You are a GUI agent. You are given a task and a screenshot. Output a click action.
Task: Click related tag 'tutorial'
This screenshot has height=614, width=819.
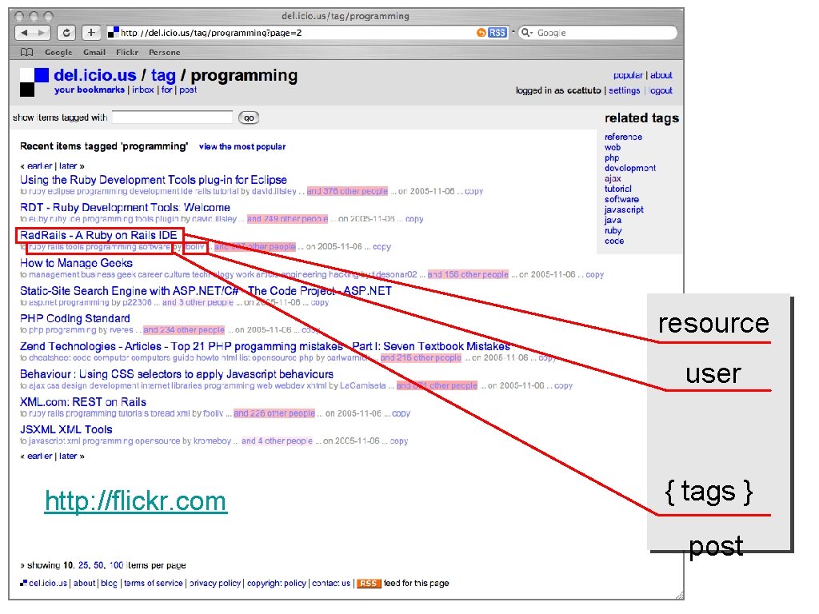(618, 189)
